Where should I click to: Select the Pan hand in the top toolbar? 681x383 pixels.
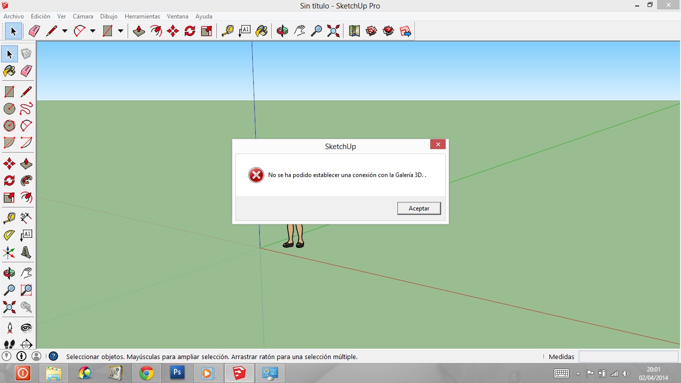[x=300, y=31]
